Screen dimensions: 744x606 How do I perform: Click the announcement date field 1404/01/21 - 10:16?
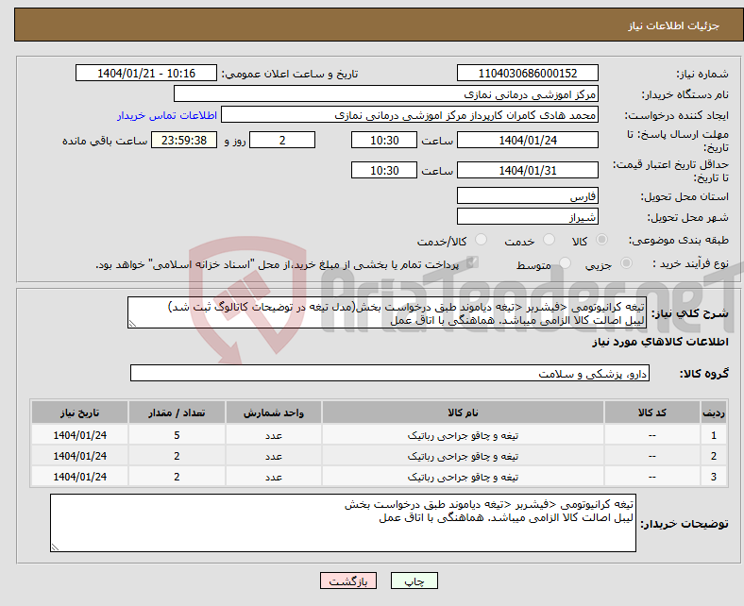146,73
